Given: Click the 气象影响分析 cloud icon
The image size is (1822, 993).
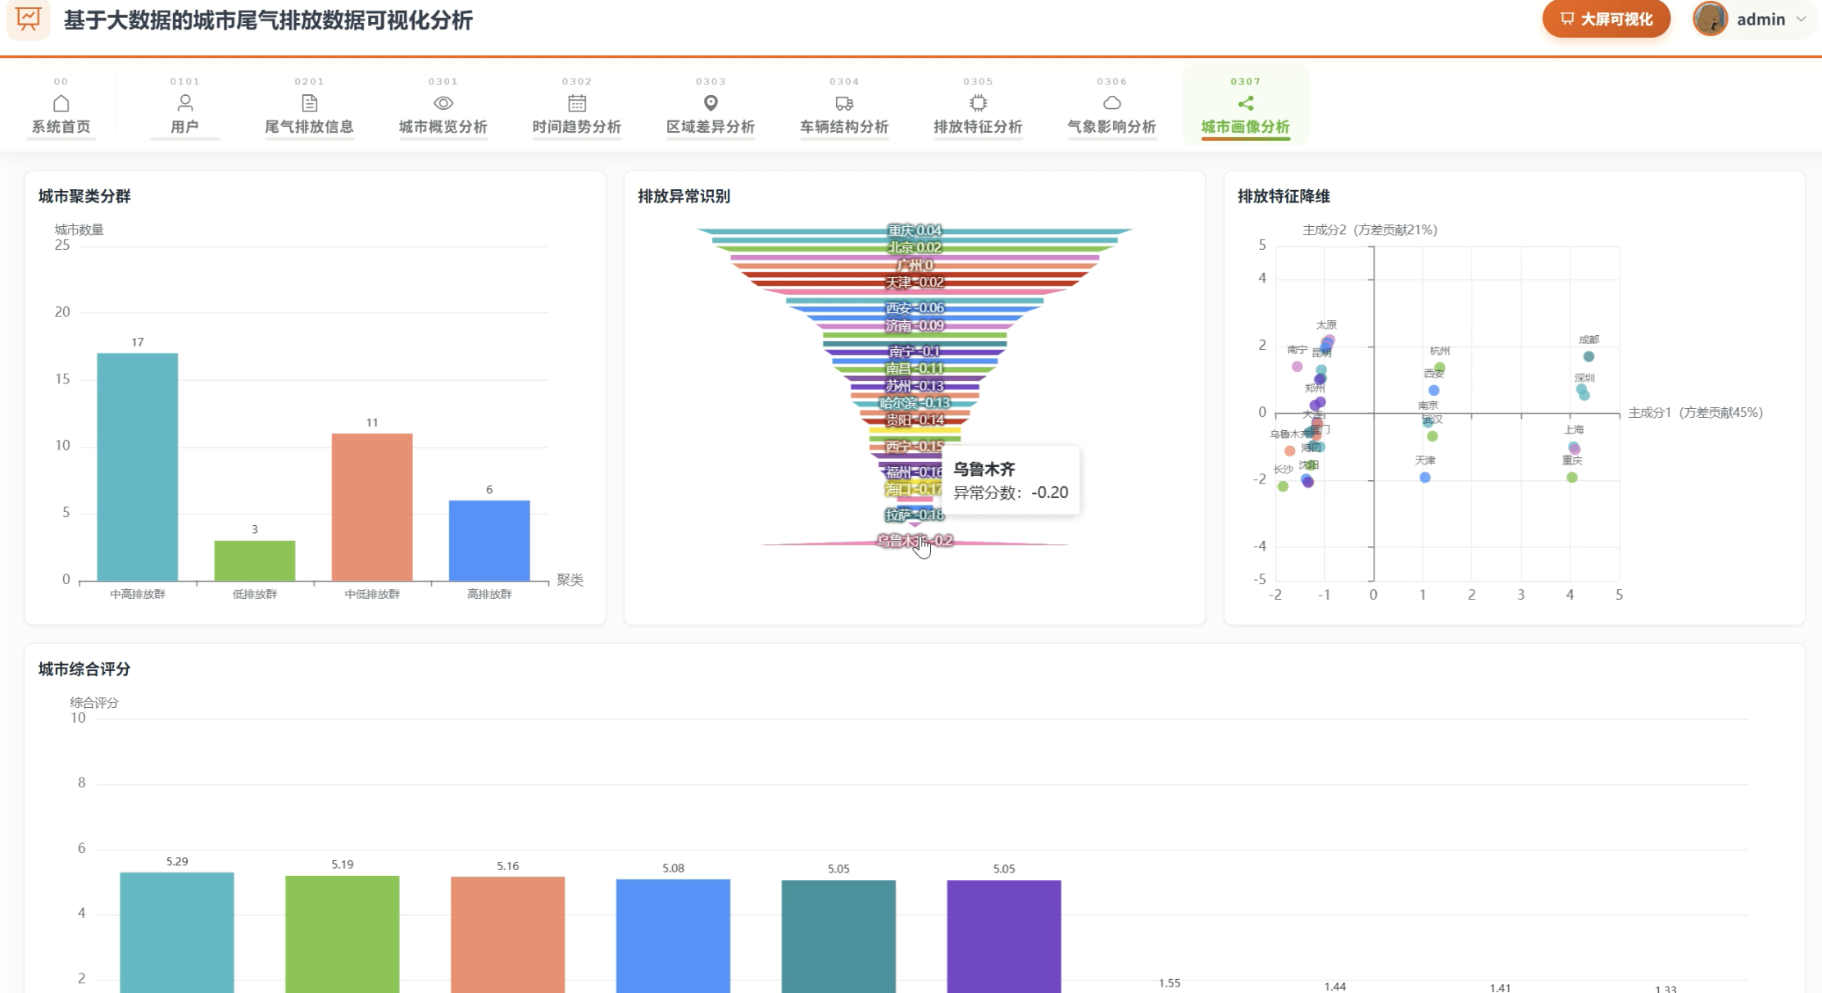Looking at the screenshot, I should 1112,103.
